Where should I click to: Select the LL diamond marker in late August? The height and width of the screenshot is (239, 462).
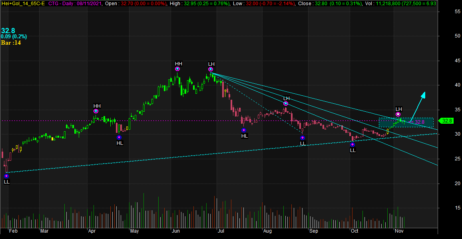(303, 138)
